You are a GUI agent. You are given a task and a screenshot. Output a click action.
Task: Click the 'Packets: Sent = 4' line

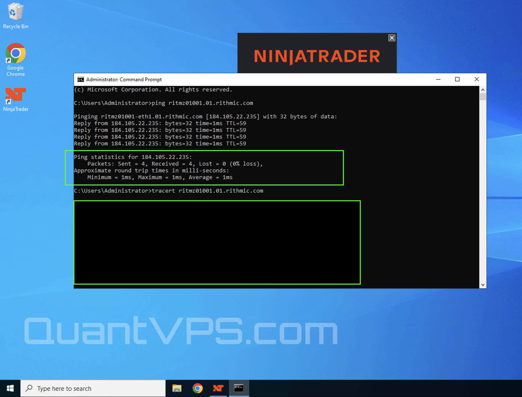point(175,164)
